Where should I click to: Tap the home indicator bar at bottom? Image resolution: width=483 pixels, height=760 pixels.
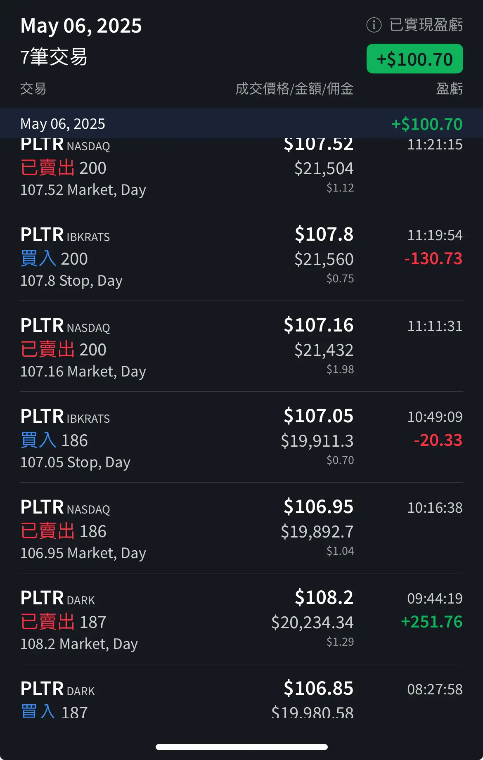pos(241,747)
